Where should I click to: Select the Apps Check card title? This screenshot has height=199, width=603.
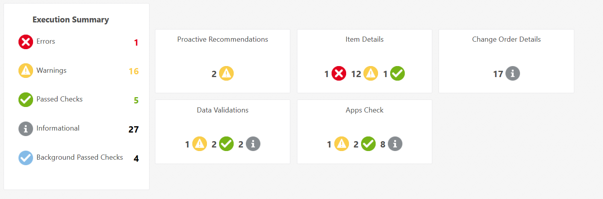point(365,110)
